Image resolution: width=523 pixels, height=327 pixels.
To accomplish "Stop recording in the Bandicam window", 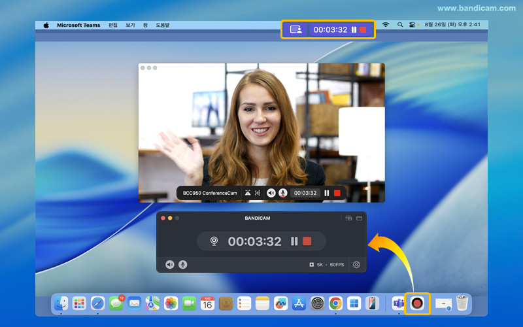I will click(307, 241).
